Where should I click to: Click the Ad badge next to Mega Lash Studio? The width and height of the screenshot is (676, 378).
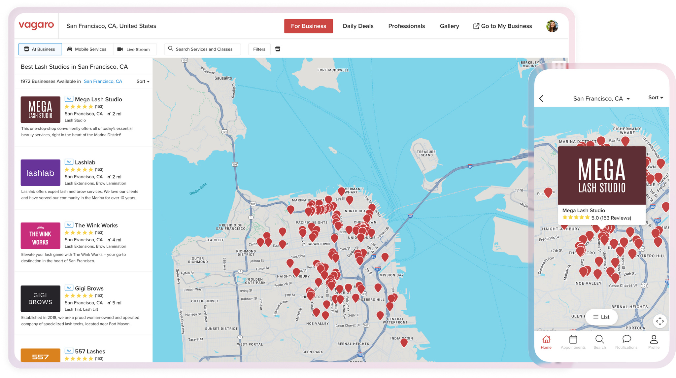tap(69, 99)
